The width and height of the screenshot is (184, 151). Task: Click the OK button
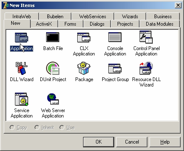click(x=98, y=142)
